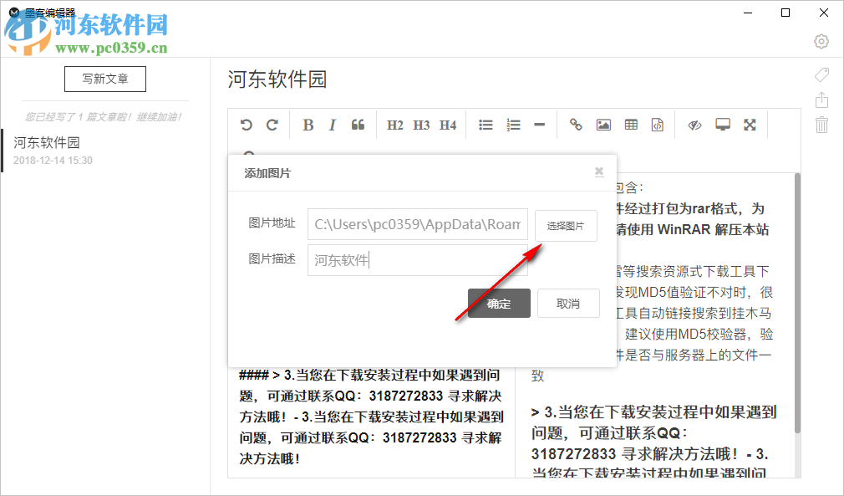Open the tag icon in the right sidebar
Screen dimensions: 844x496
(821, 74)
